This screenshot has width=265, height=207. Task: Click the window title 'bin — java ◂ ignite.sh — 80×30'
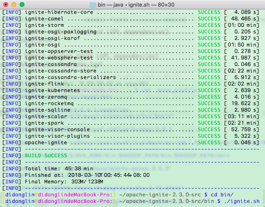(136, 4)
